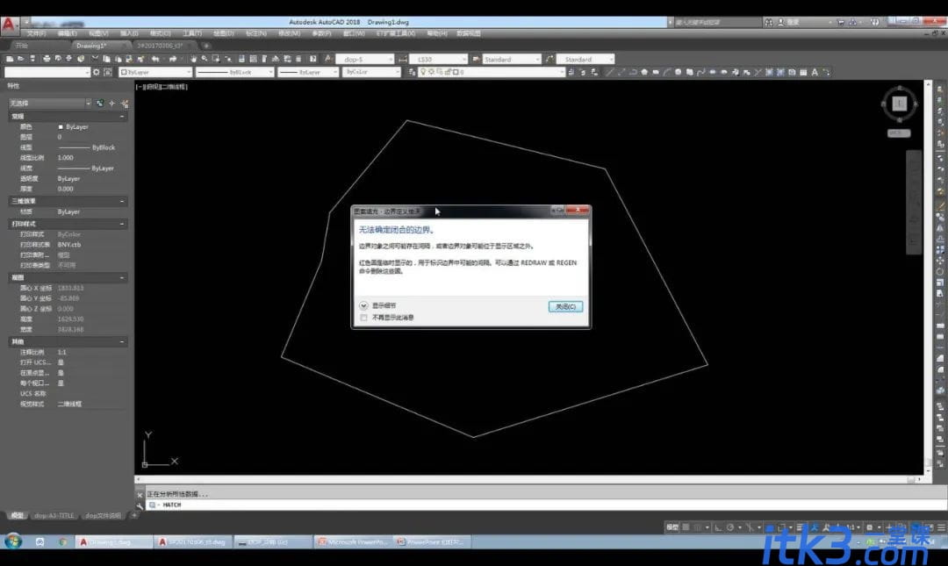Click the Drawing1.dwg AutoCAD taskbar button

pyautogui.click(x=113, y=541)
